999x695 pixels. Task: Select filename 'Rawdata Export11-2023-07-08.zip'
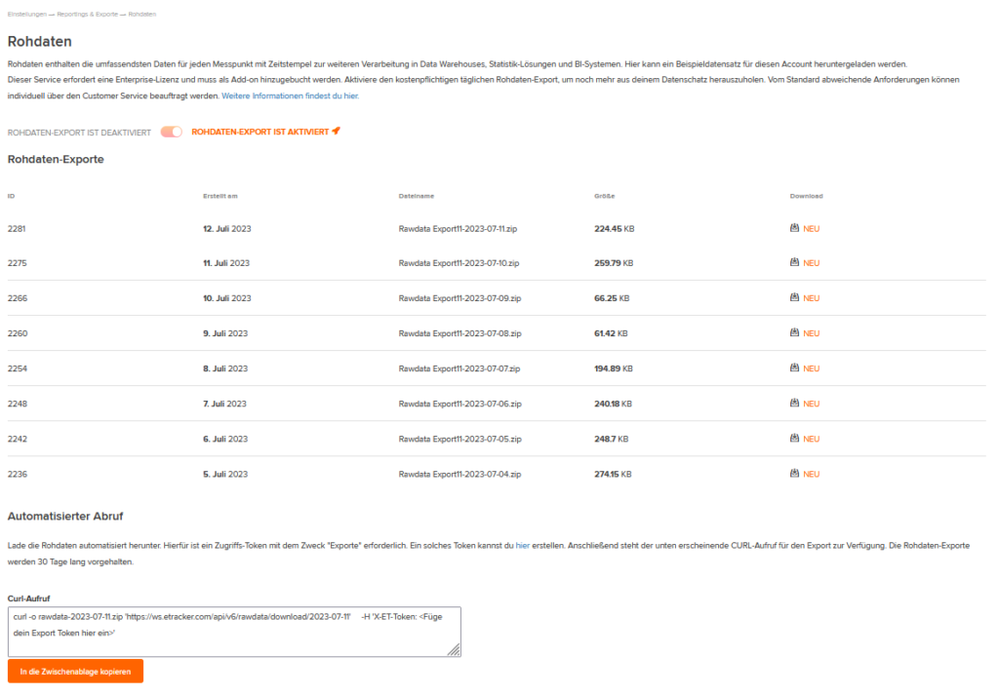(x=460, y=333)
